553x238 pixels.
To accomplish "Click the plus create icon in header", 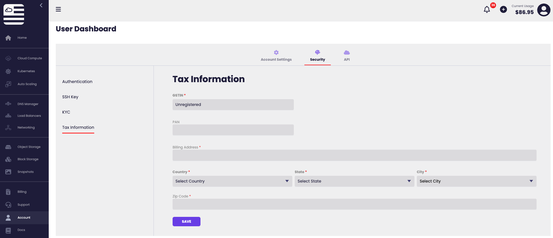I will point(503,10).
